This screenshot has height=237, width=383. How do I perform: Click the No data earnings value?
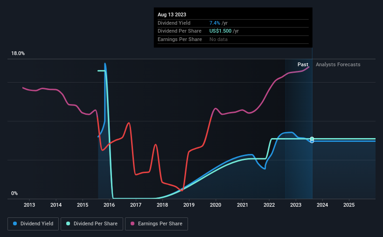click(x=218, y=39)
